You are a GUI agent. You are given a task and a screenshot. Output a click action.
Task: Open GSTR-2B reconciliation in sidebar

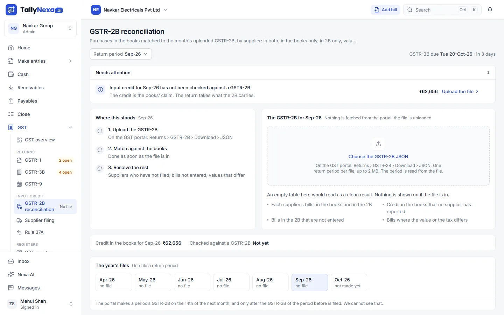(x=45, y=206)
